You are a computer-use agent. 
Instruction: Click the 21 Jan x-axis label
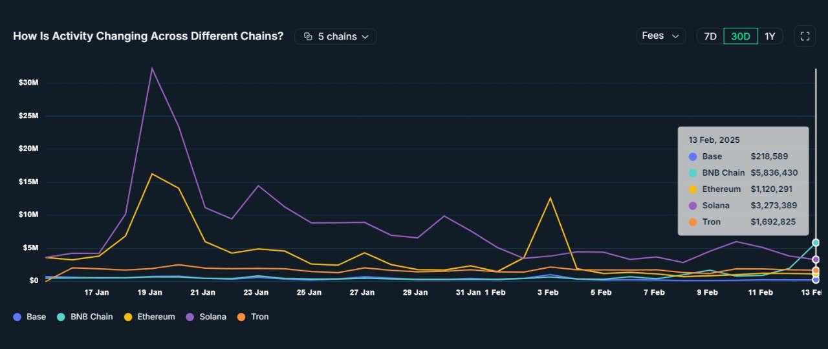click(x=202, y=293)
